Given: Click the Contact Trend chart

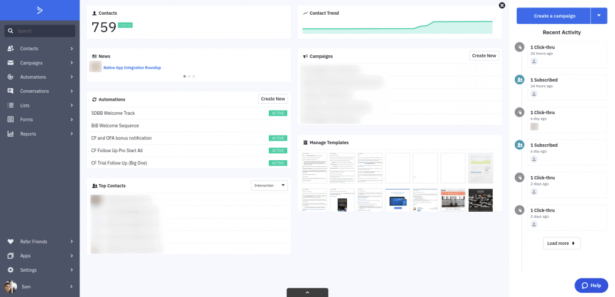Looking at the screenshot, I should coord(397,27).
